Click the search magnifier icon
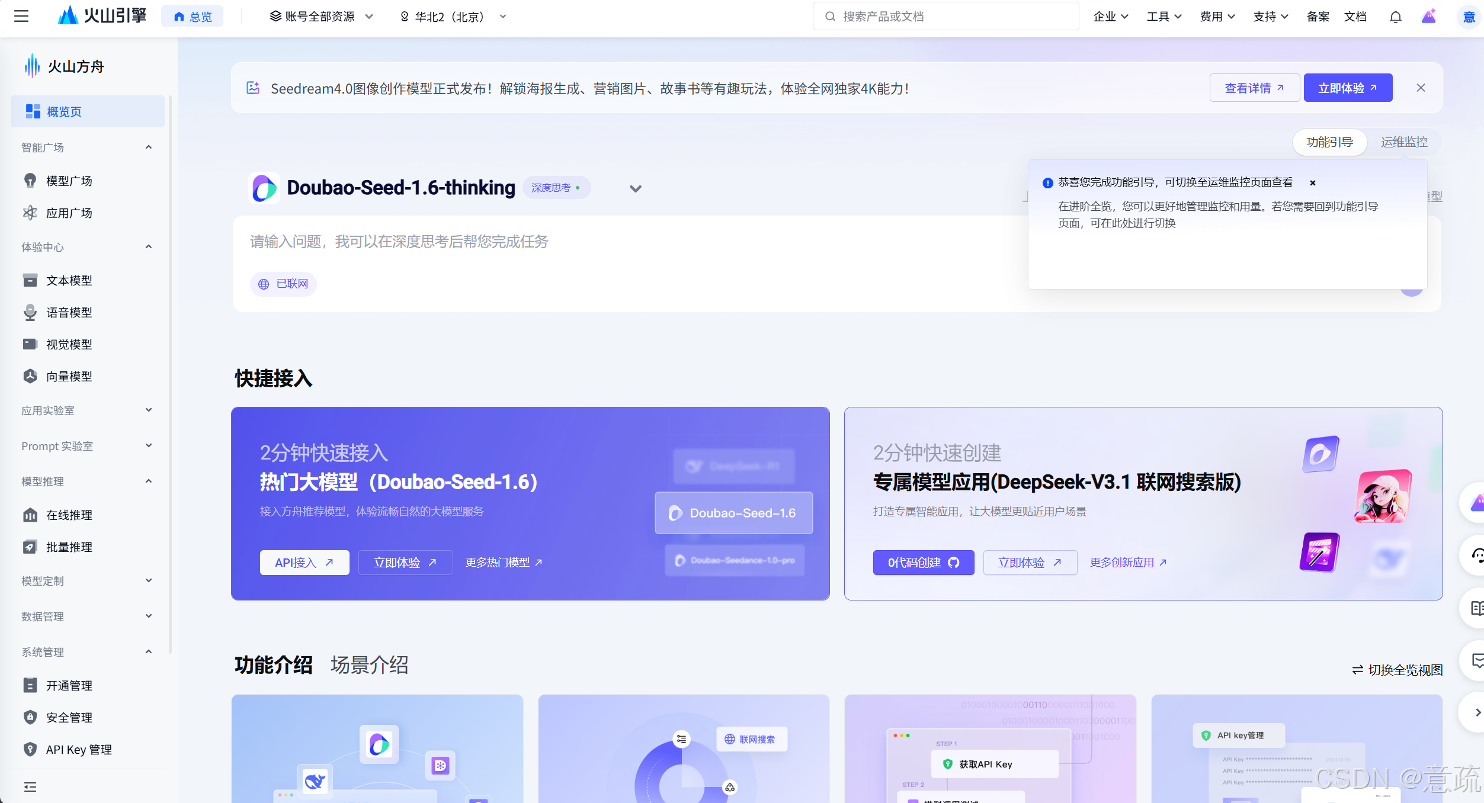Viewport: 1484px width, 803px height. 830,17
